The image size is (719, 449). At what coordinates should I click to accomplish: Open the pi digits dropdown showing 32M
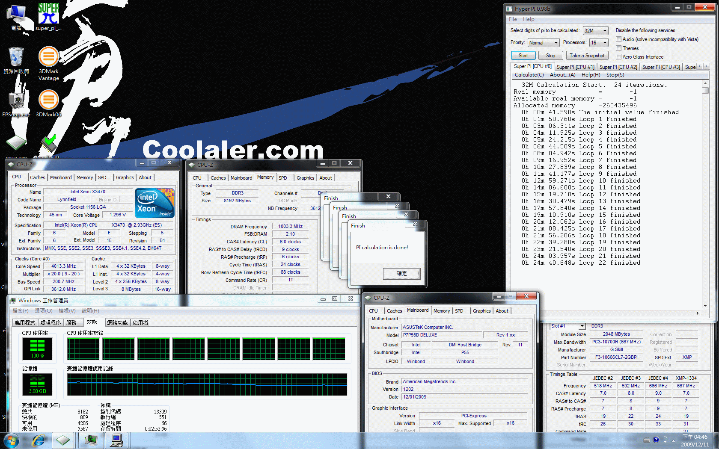pyautogui.click(x=596, y=31)
